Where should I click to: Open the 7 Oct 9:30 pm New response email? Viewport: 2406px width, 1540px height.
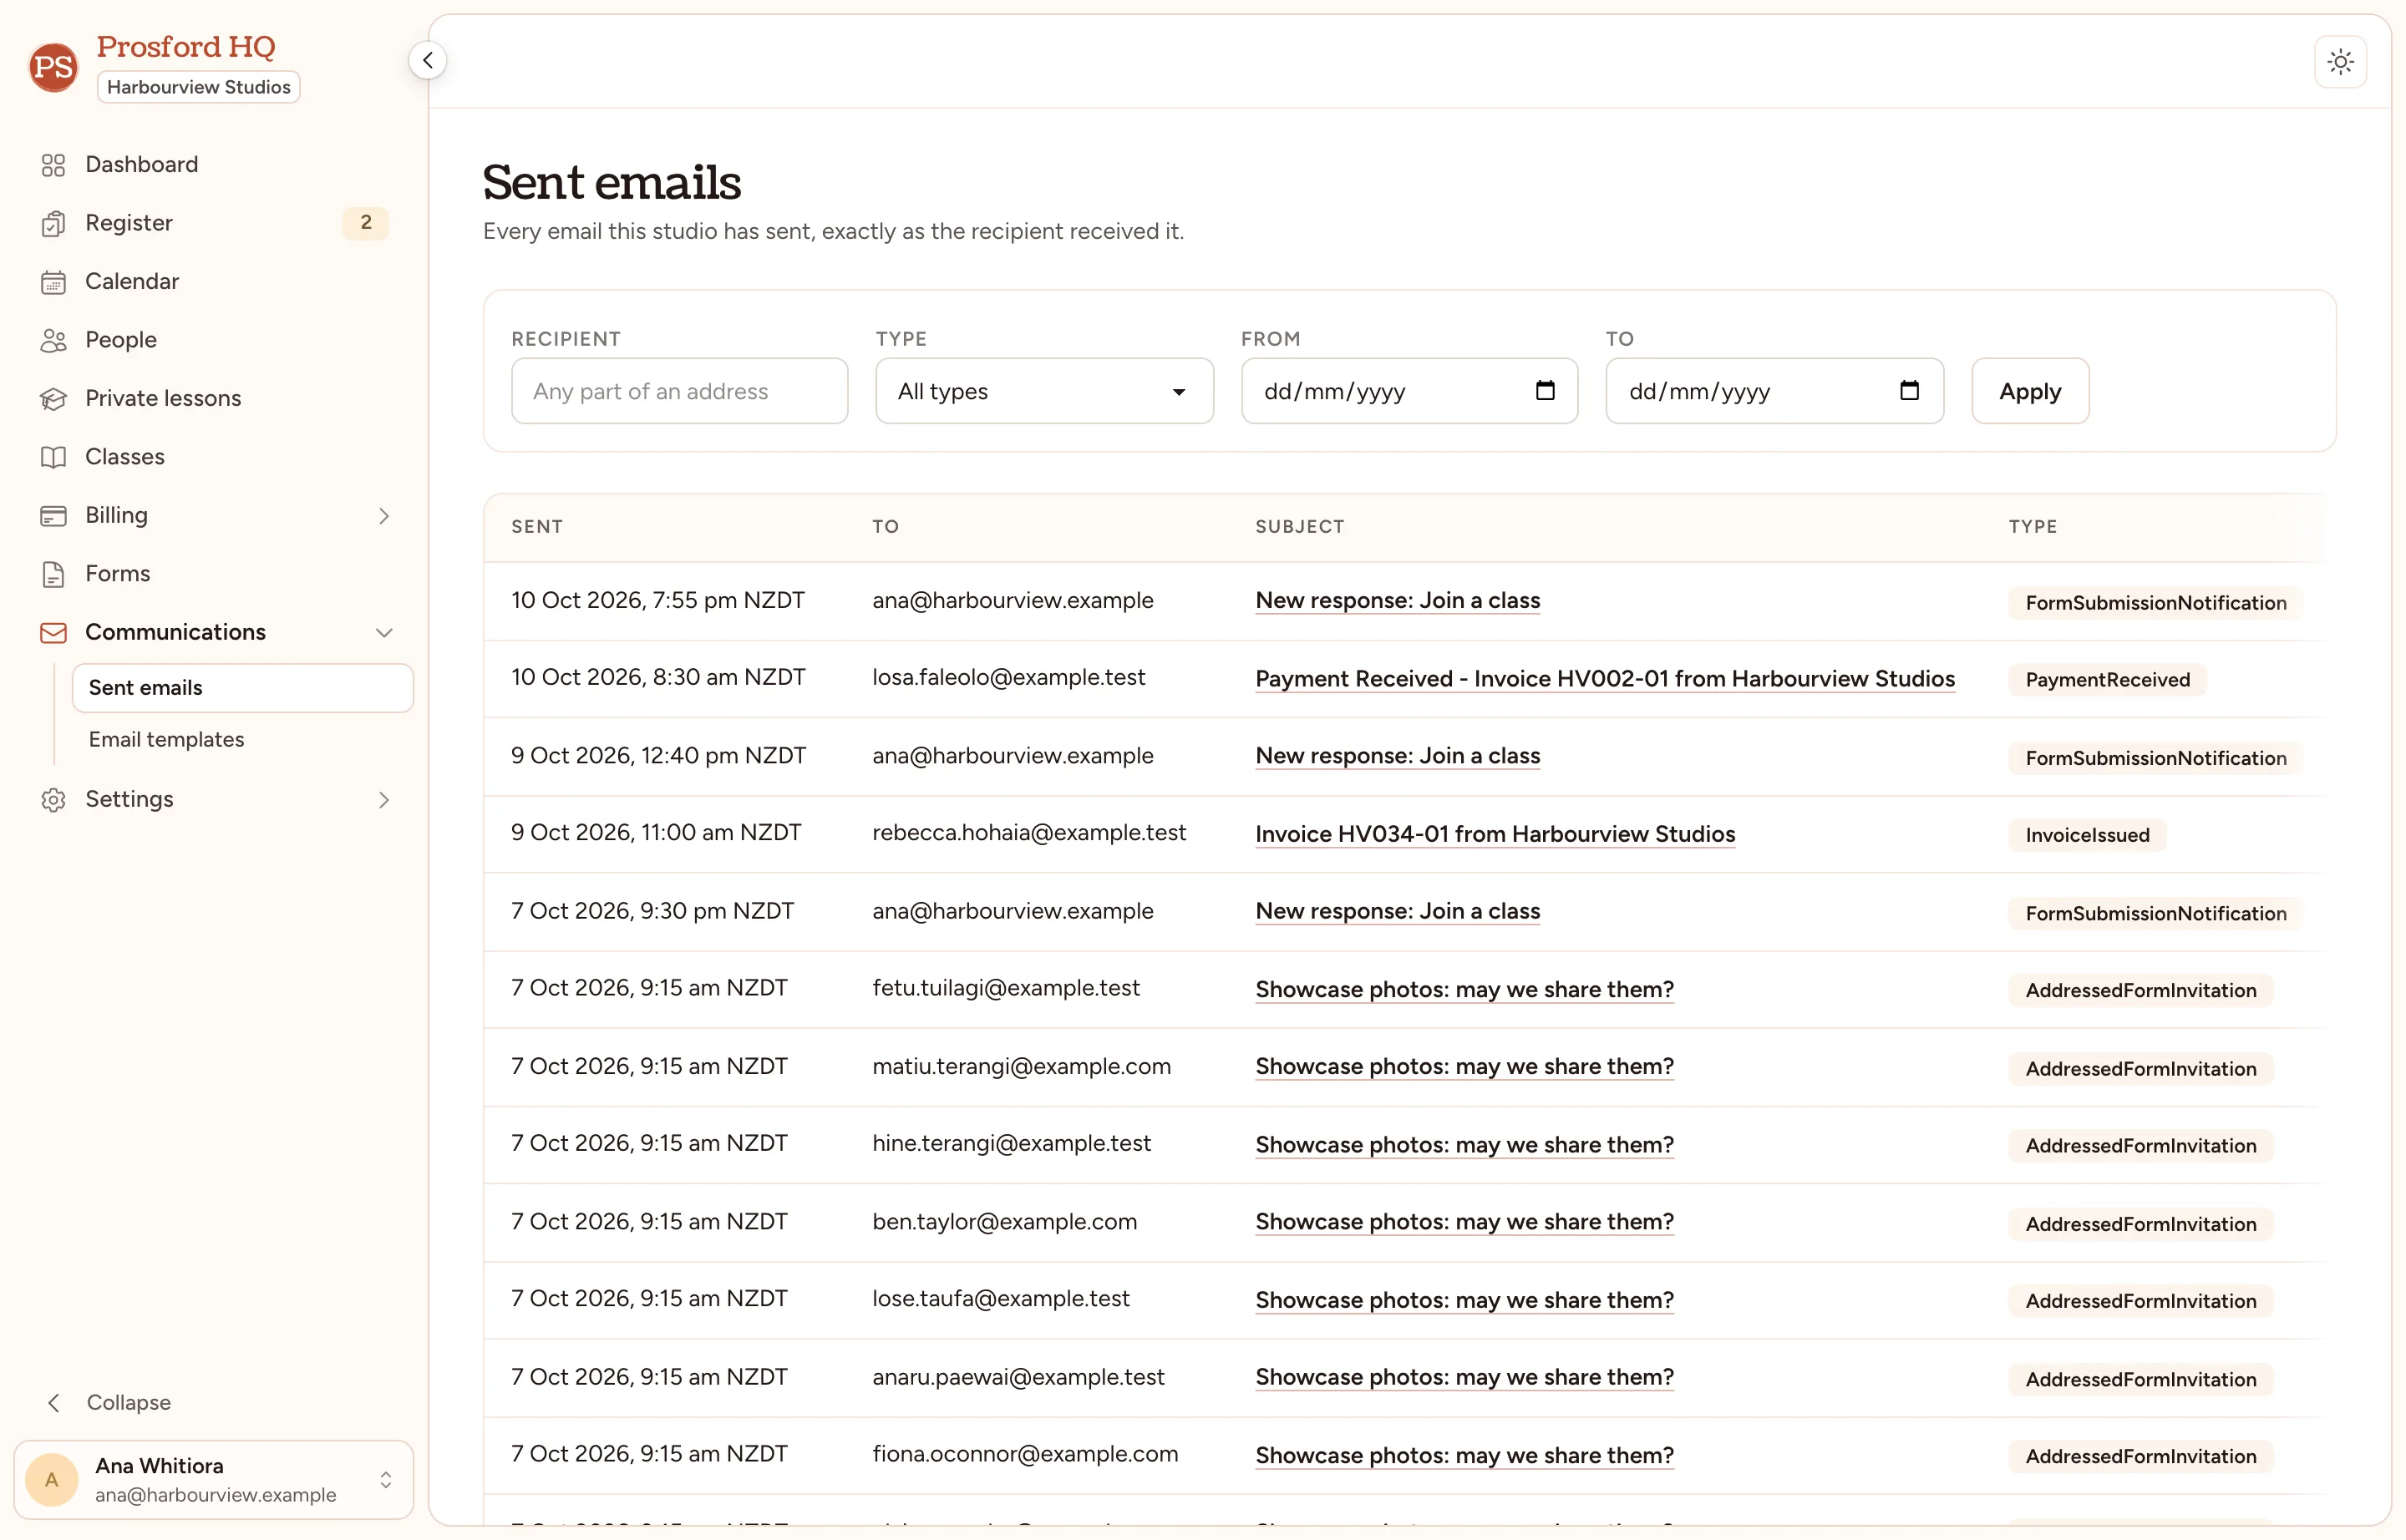1398,912
